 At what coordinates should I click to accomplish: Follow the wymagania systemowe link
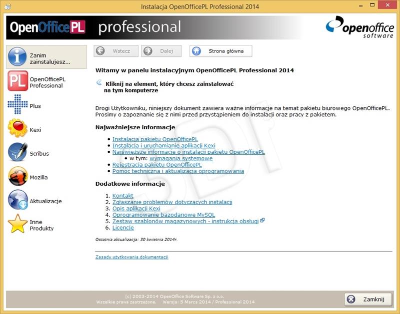tap(181, 158)
